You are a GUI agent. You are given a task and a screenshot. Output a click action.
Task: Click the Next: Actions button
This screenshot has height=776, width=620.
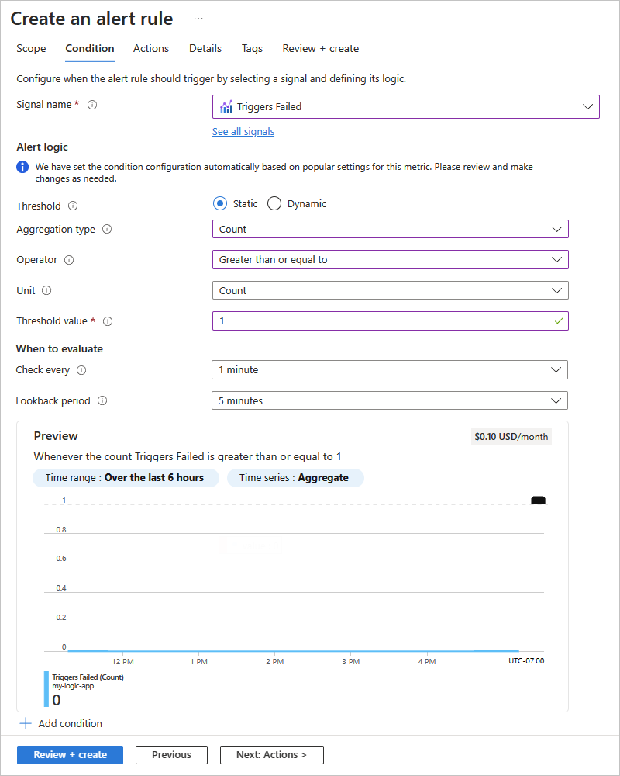click(271, 754)
